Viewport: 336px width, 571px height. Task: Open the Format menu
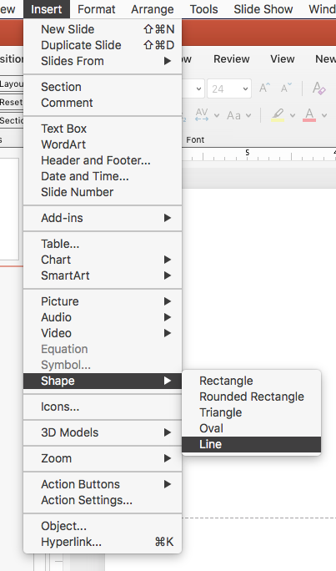[x=97, y=9]
